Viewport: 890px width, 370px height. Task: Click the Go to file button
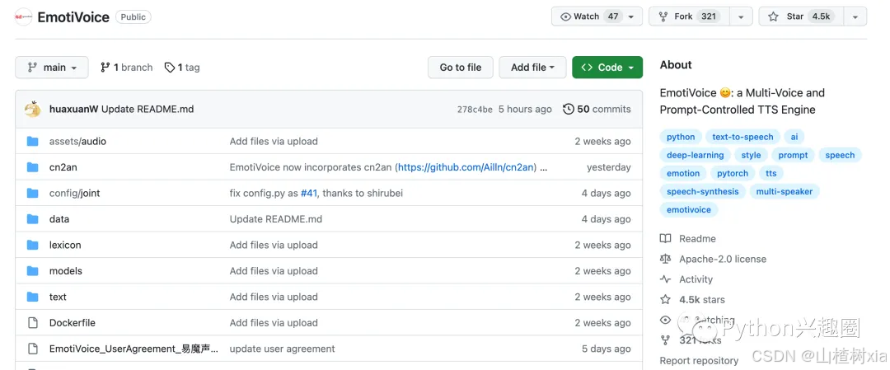click(461, 68)
